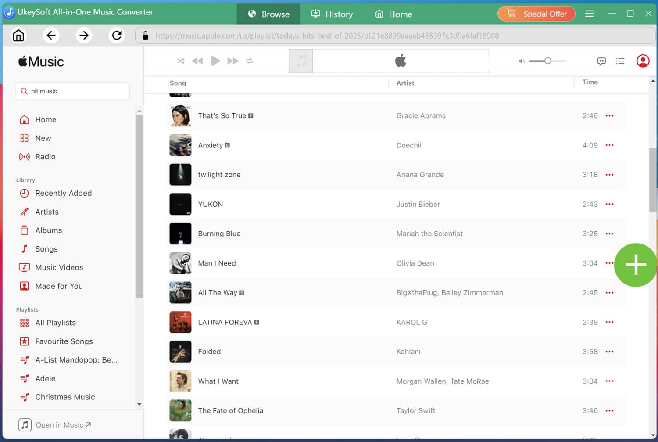This screenshot has height=442, width=658.
Task: Click the song list vertical scrollbar thumb
Action: 653,180
